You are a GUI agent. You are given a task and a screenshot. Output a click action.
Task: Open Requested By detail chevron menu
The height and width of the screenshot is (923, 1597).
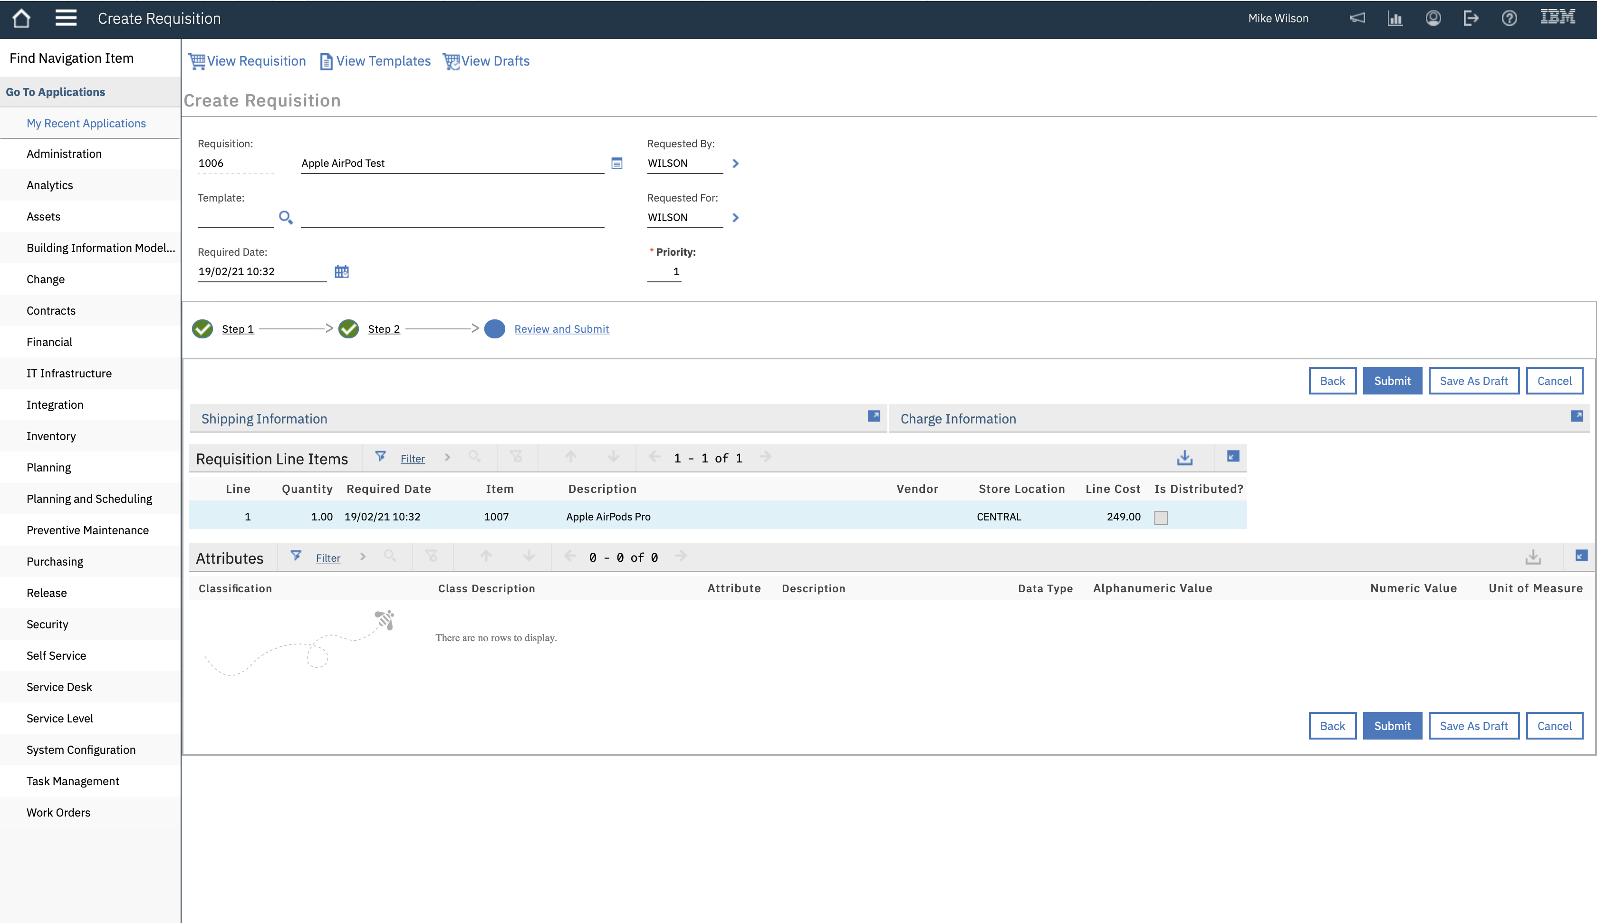pos(735,163)
